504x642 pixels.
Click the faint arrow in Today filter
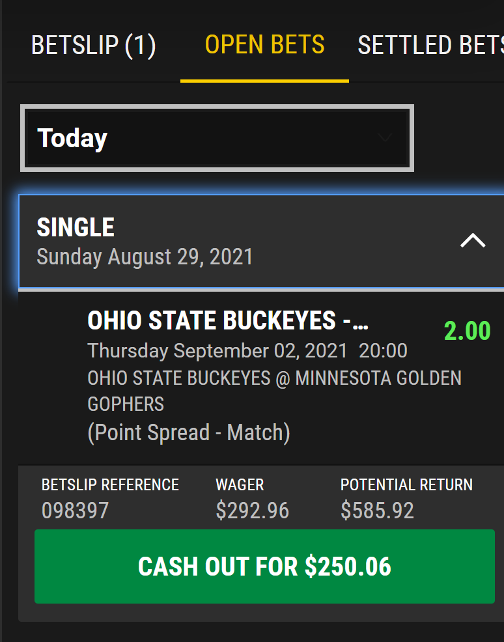[x=385, y=138]
